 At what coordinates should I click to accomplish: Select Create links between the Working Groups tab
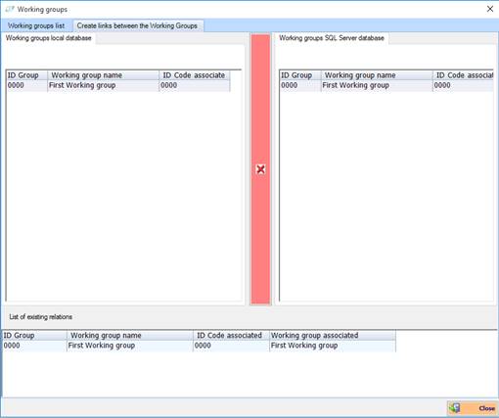[137, 25]
